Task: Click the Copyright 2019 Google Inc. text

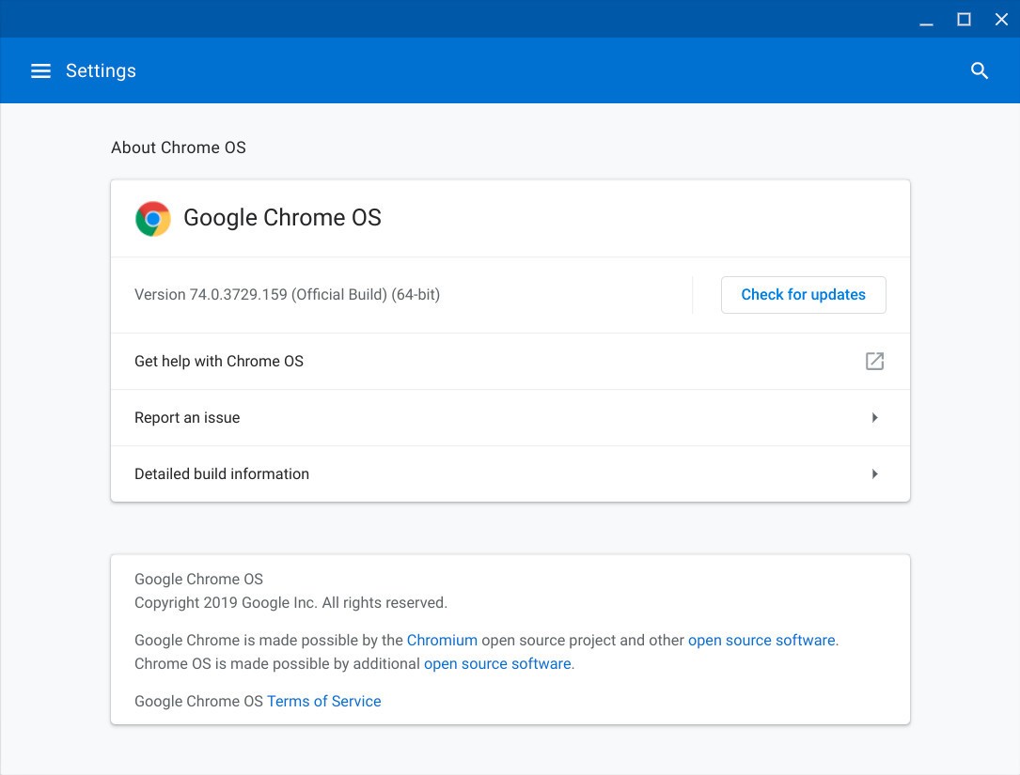Action: coord(290,603)
